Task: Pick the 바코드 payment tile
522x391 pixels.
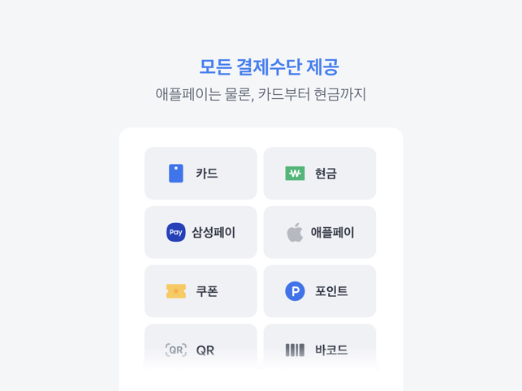Action: click(x=320, y=346)
